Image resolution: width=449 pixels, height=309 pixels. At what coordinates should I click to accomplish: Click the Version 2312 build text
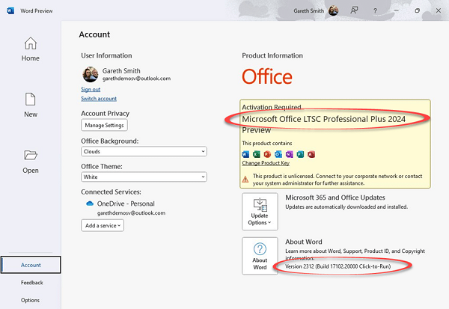(x=338, y=266)
